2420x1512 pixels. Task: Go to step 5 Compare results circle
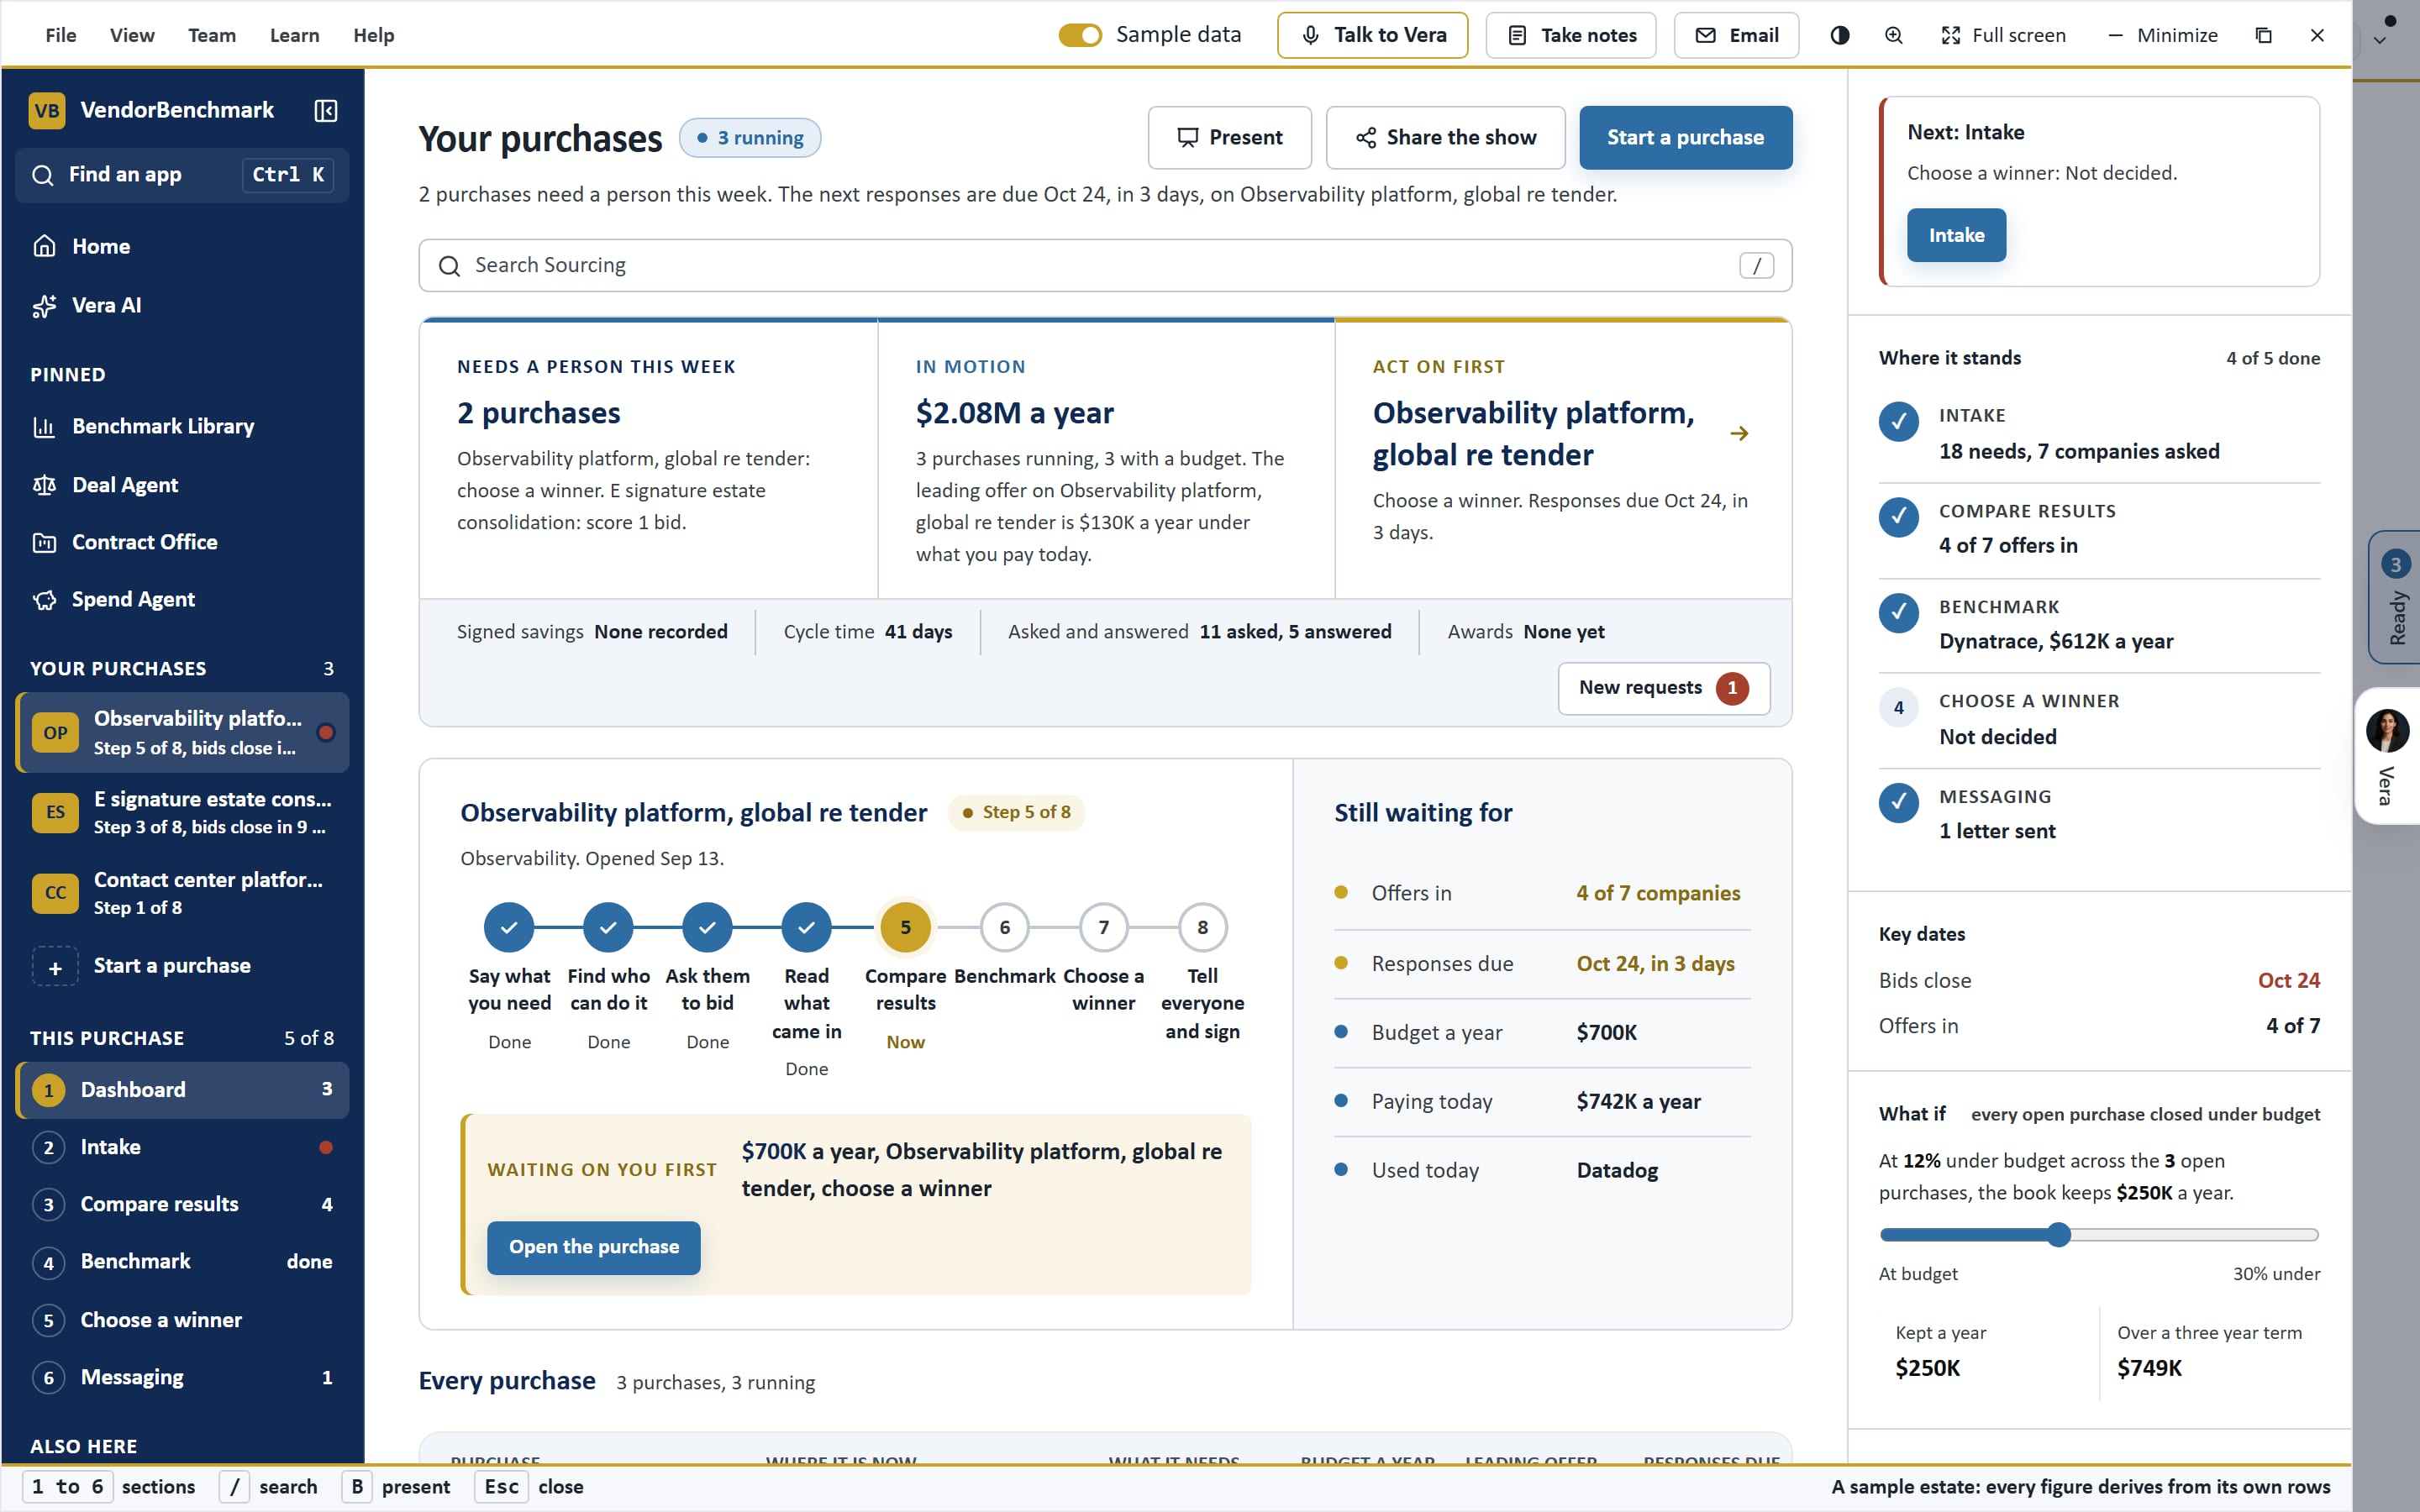[x=905, y=927]
